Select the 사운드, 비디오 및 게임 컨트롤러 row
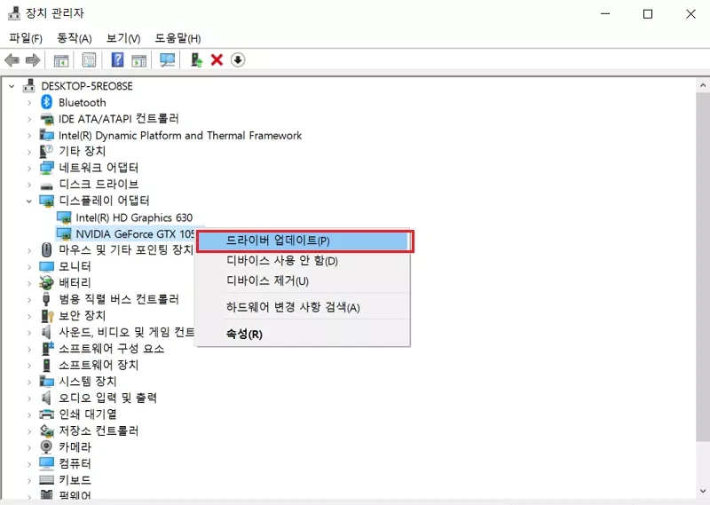The image size is (710, 505). tap(127, 332)
